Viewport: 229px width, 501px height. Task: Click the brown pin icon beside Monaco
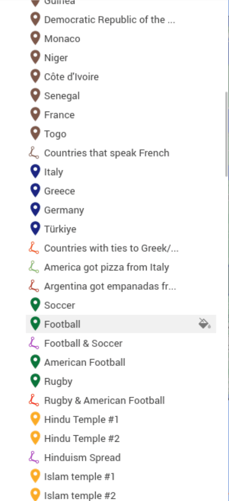[x=35, y=38]
